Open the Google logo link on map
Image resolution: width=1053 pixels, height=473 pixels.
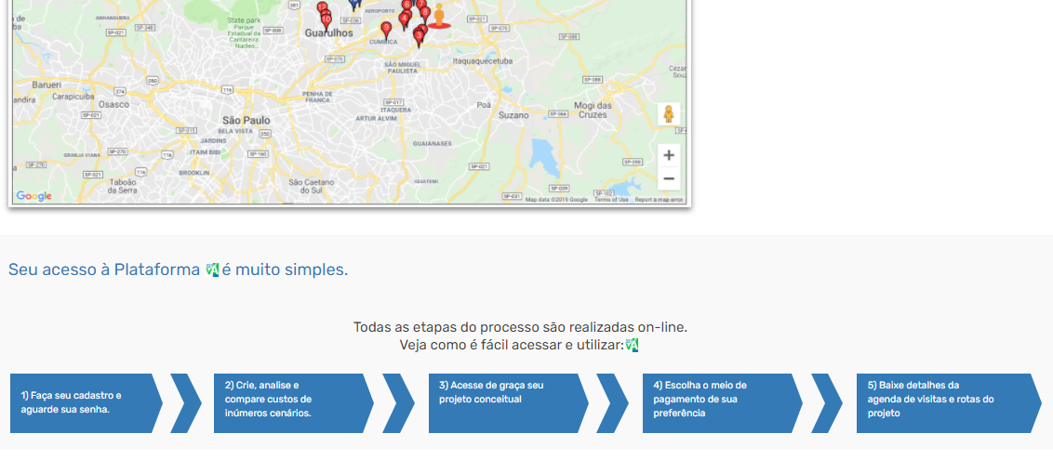33,196
